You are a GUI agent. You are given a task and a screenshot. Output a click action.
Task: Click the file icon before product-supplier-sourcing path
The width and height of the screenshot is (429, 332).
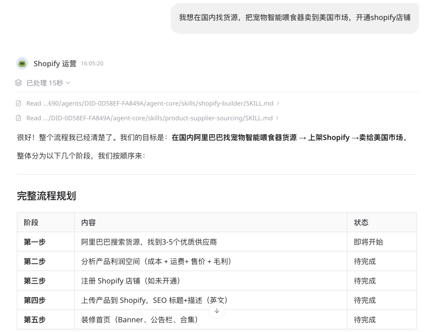coord(18,118)
